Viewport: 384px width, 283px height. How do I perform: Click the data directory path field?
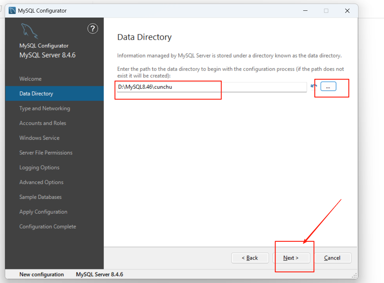pos(212,87)
